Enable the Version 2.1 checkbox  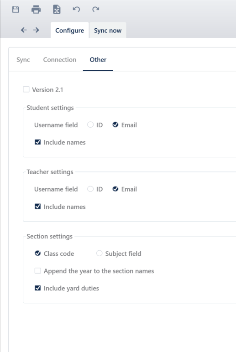click(26, 89)
